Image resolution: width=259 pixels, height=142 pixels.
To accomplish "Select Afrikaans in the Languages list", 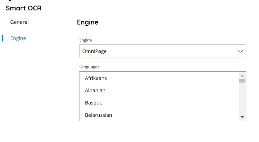I will click(96, 78).
